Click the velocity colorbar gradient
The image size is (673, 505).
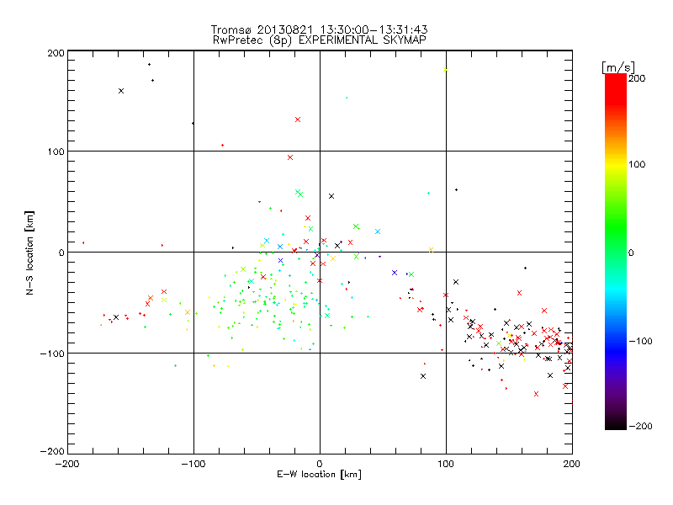point(616,252)
